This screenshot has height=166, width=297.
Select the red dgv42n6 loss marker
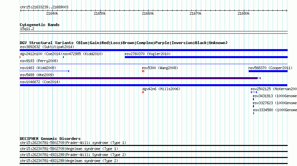[143, 92]
